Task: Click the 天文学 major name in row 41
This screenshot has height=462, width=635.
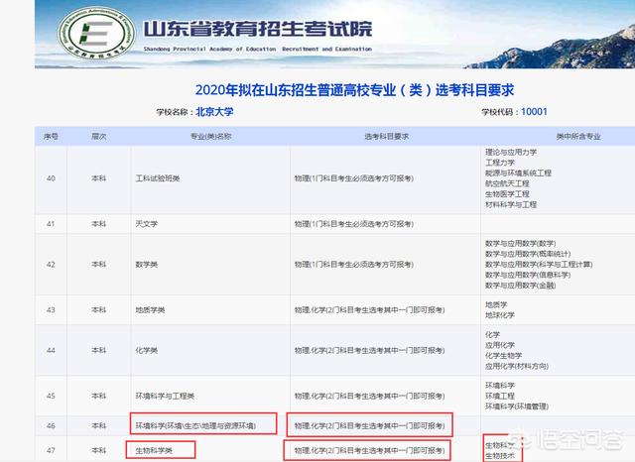Action: (146, 223)
